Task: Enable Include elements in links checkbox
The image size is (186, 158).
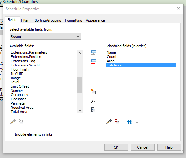Action: coord(12,134)
